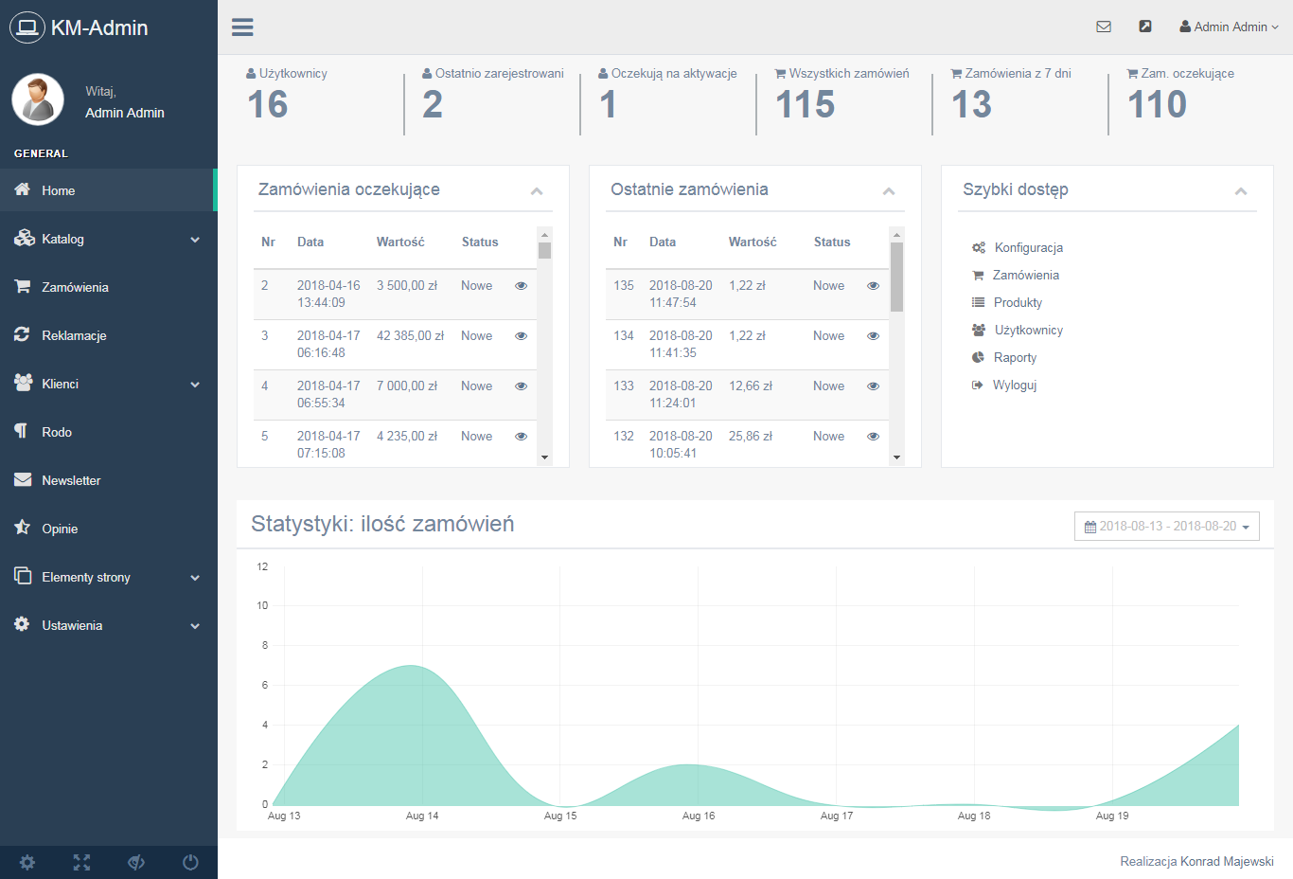Click scroll-up arrow in recent orders list
The image size is (1293, 879).
pyautogui.click(x=896, y=234)
